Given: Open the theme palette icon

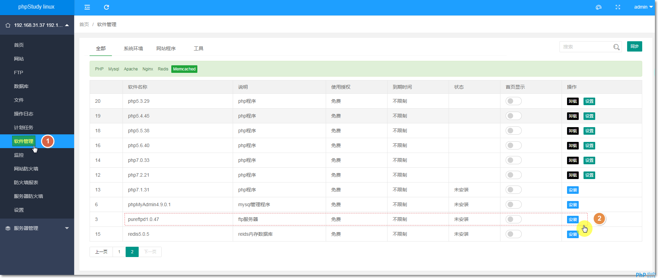Looking at the screenshot, I should pyautogui.click(x=599, y=7).
